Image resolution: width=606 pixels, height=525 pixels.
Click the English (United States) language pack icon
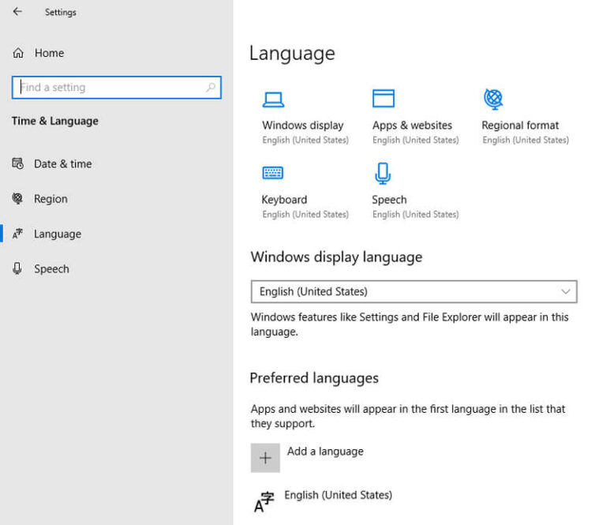(264, 502)
